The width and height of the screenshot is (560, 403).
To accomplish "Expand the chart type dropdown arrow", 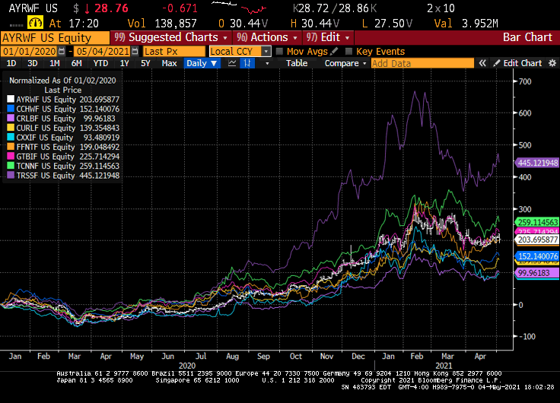I will click(x=267, y=64).
